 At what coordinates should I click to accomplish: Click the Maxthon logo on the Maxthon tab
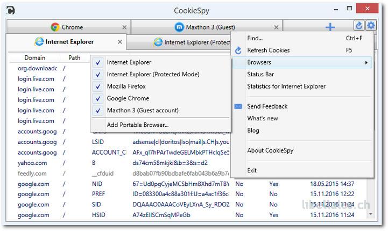click(179, 27)
